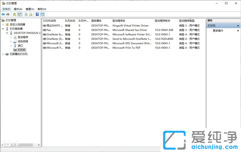Go back with the blue left arrow
Screen dimensions: 241x152
[3, 14]
